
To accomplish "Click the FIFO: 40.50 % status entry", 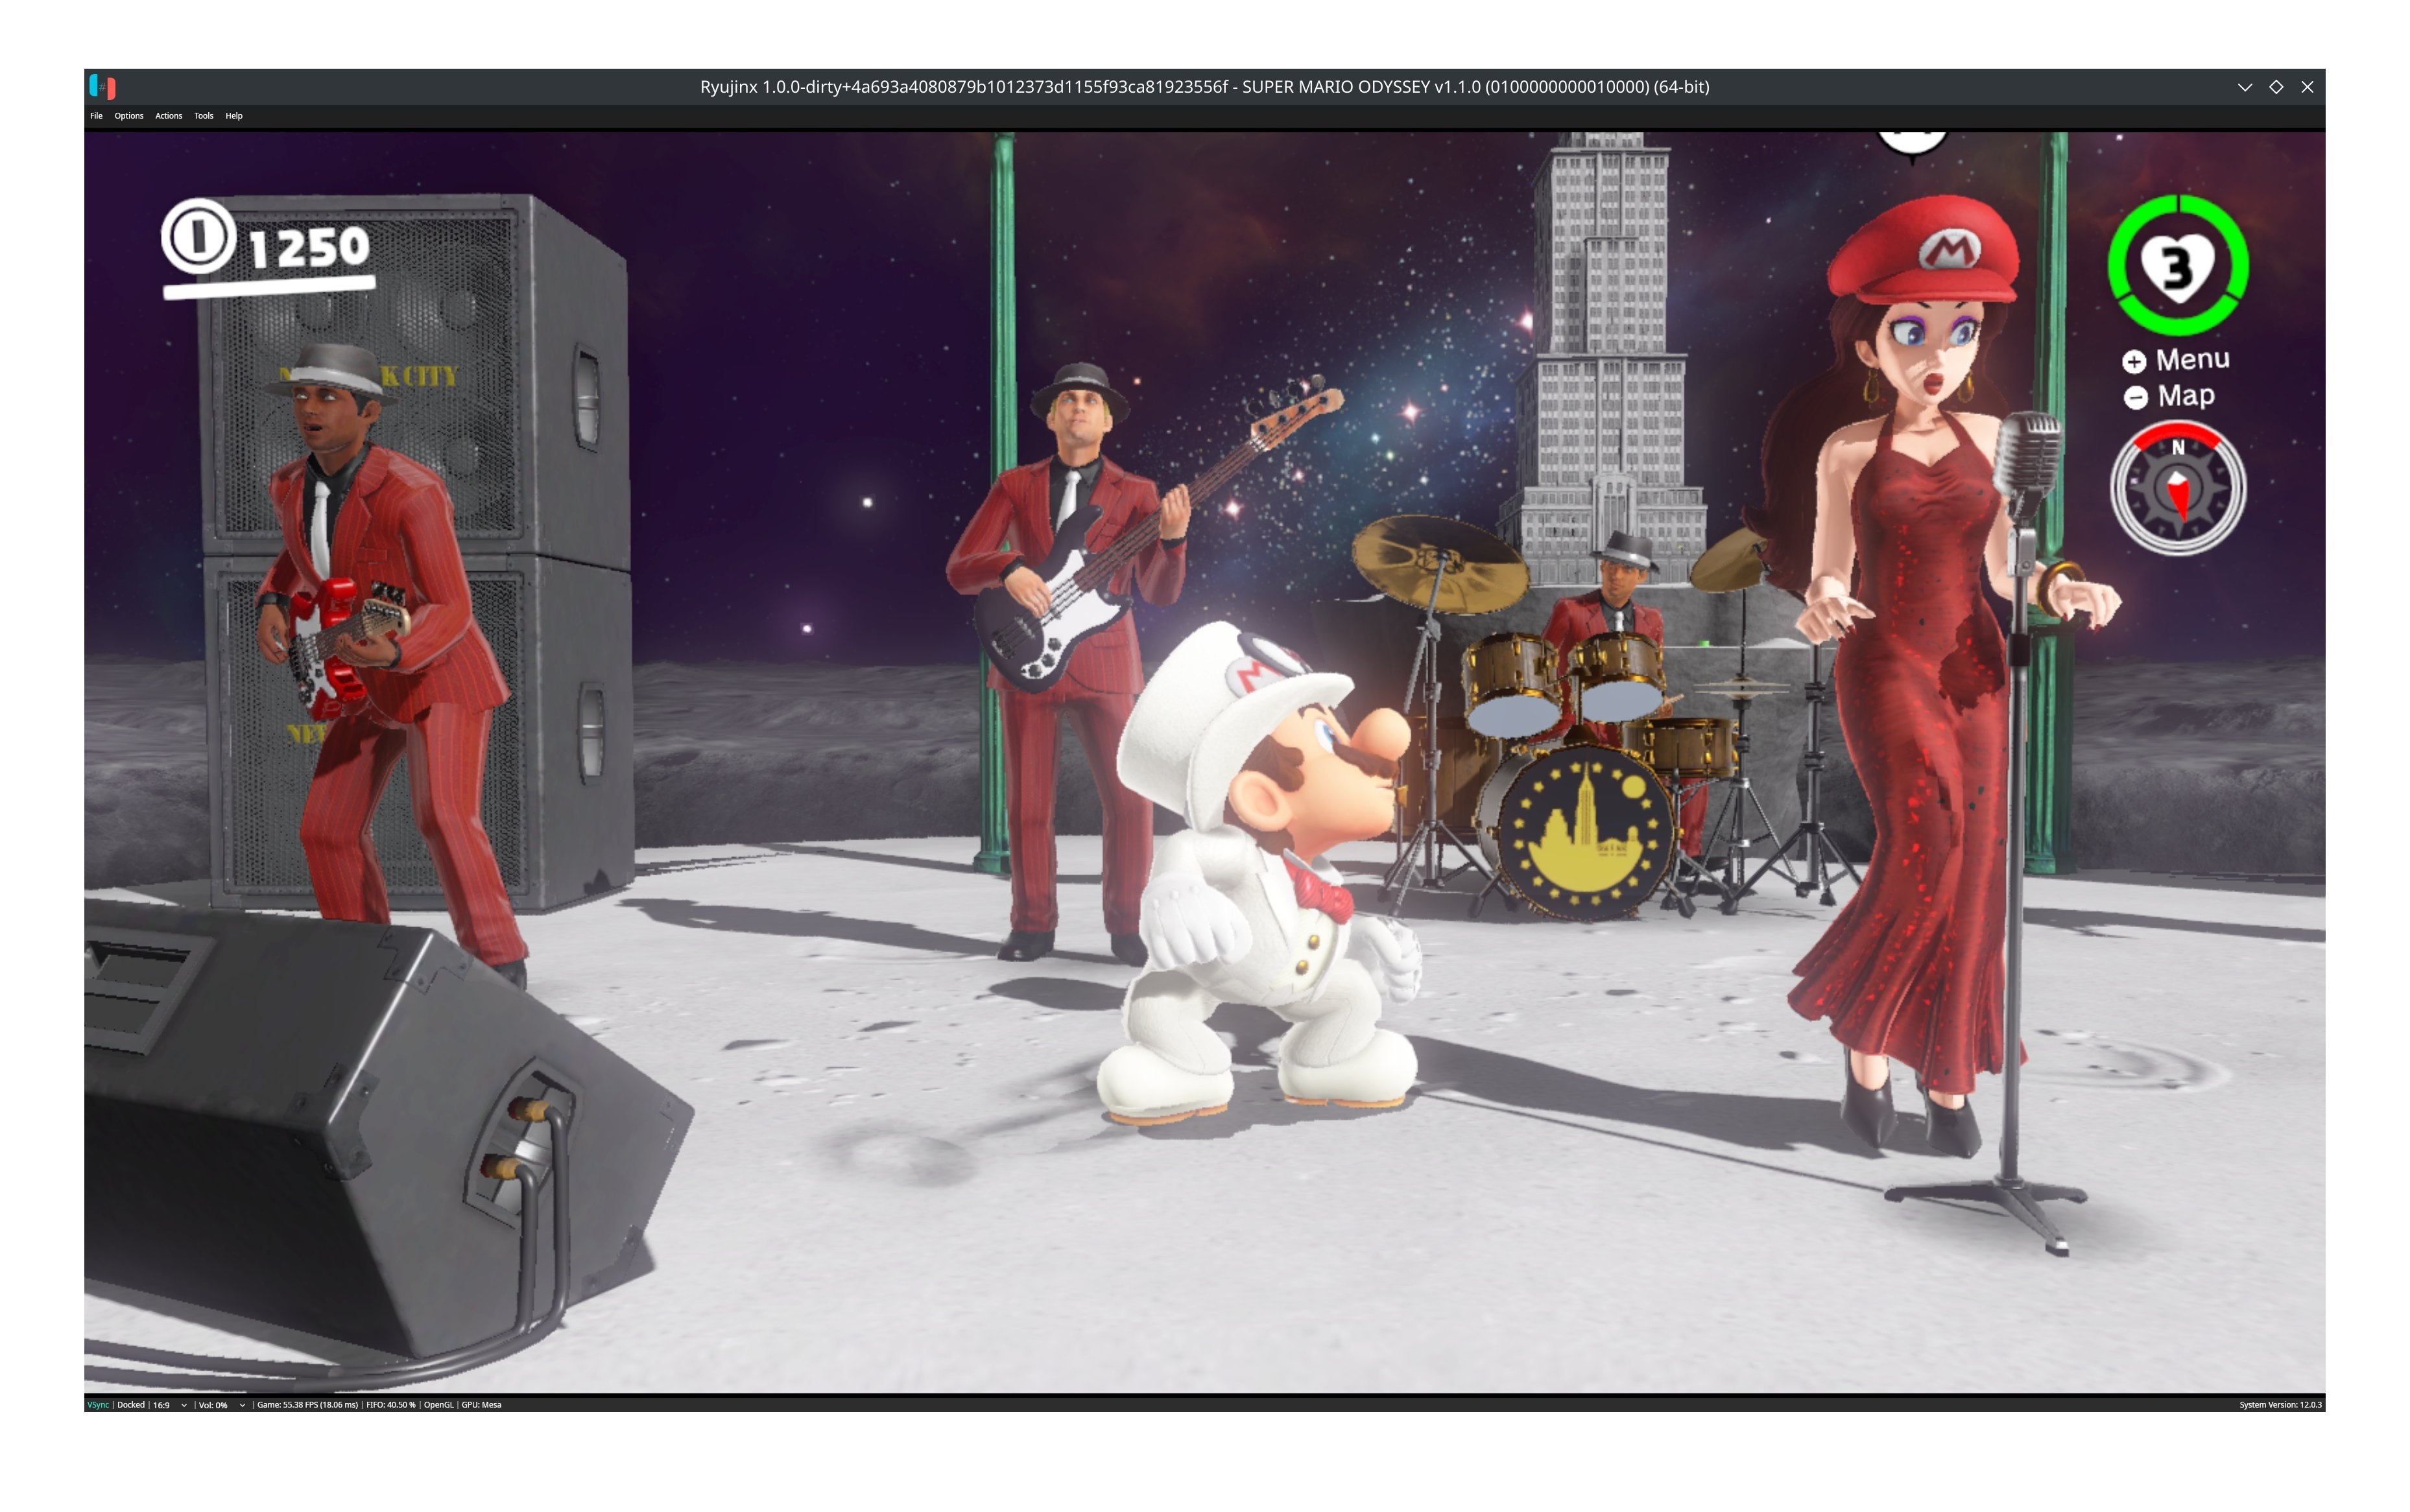I will click(x=391, y=1405).
